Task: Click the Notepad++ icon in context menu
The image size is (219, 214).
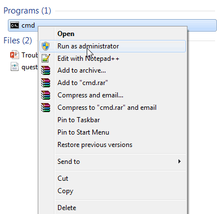Action: [46, 59]
